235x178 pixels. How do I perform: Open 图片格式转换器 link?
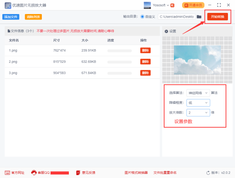click(x=136, y=173)
